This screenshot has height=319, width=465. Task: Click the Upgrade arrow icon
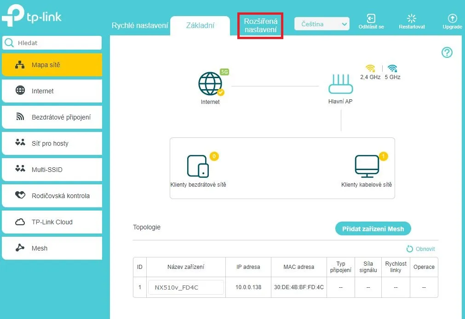point(452,18)
